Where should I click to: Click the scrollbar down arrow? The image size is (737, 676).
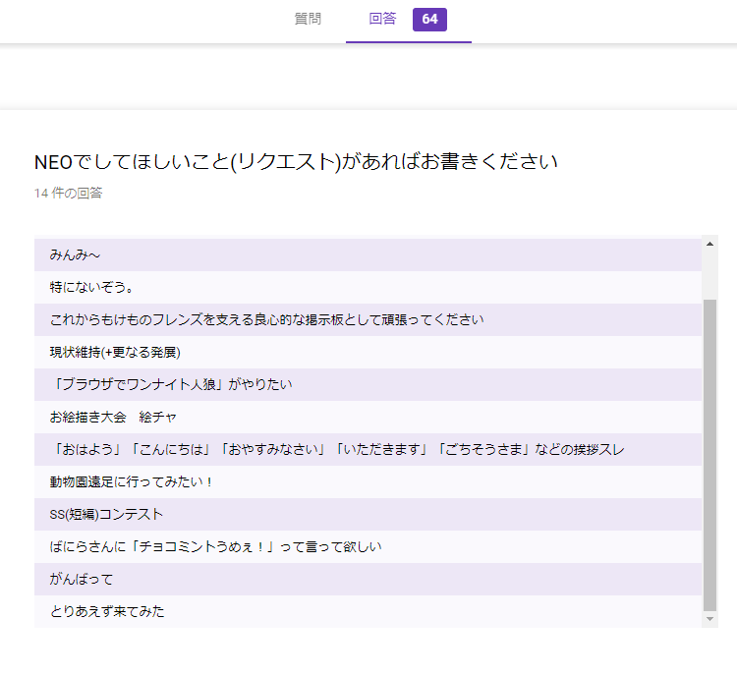click(x=709, y=619)
